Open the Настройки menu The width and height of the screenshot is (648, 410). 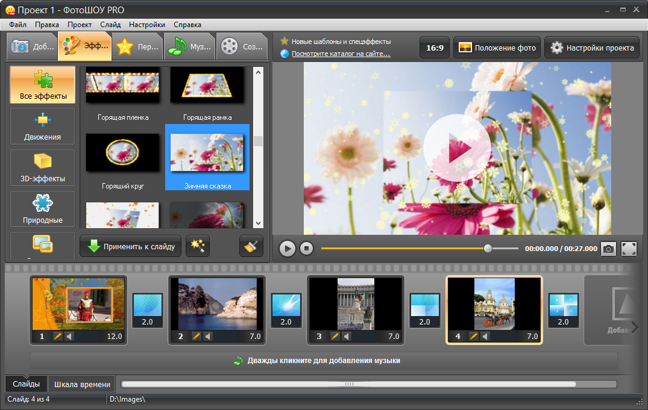point(146,25)
